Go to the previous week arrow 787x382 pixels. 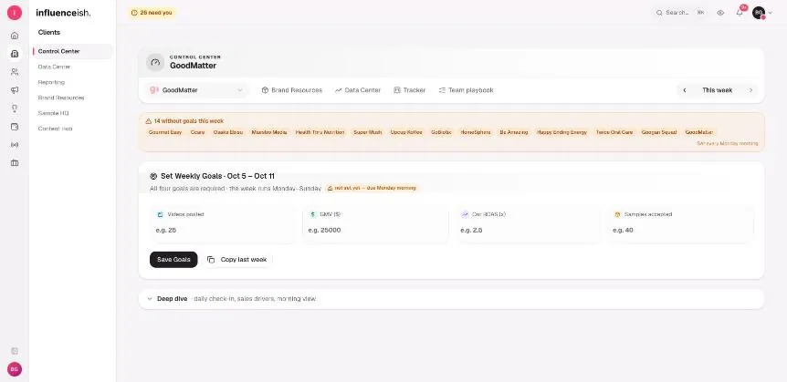pyautogui.click(x=684, y=90)
